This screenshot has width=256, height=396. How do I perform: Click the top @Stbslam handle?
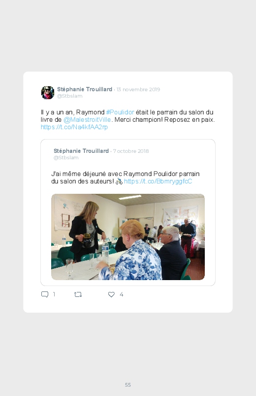click(69, 96)
